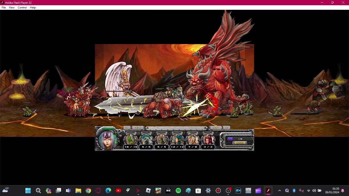The width and height of the screenshot is (349, 196).
Task: Open Google Chrome from the taskbar
Action: [88, 191]
